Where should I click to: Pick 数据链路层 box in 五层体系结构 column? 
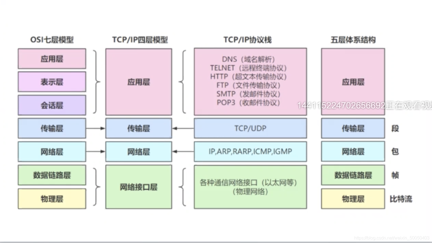353,175
